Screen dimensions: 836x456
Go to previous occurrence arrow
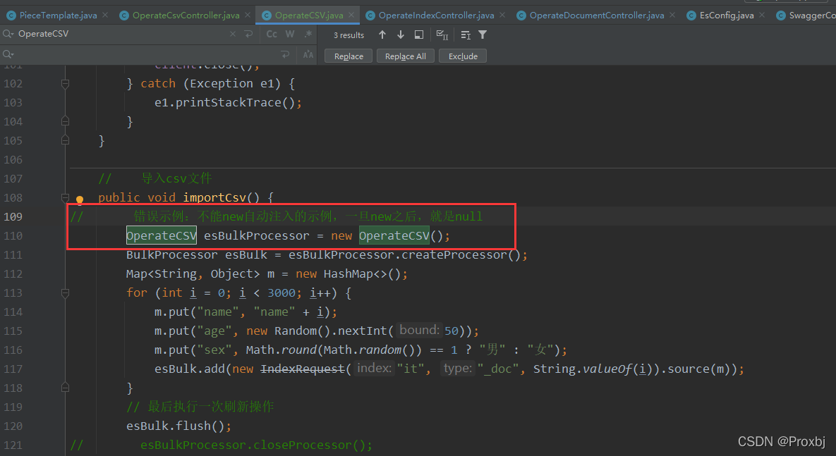point(382,35)
